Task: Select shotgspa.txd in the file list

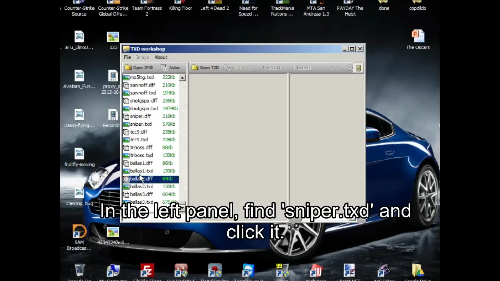Action: 151,108
